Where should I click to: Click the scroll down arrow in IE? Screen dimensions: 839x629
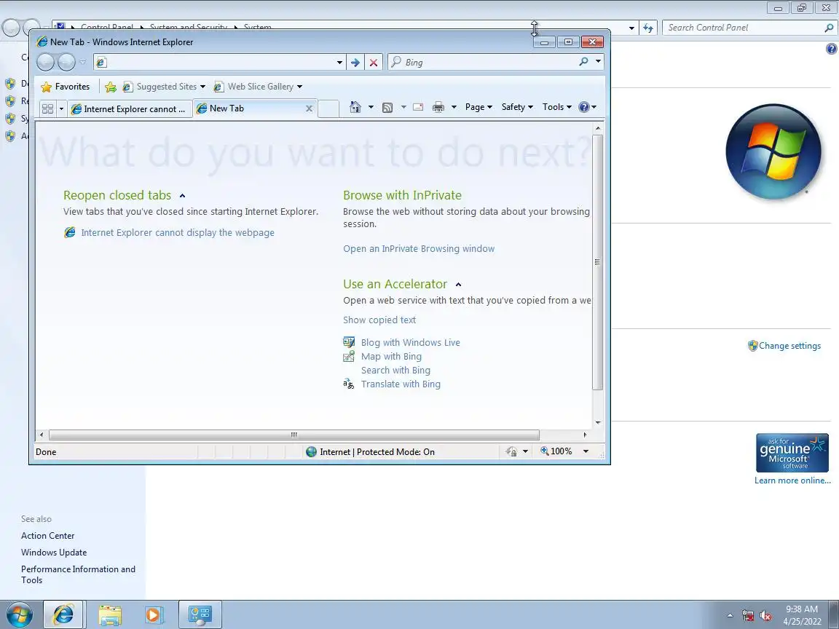598,422
